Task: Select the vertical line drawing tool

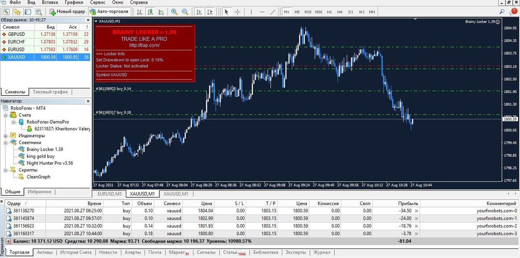Action: tap(251, 12)
